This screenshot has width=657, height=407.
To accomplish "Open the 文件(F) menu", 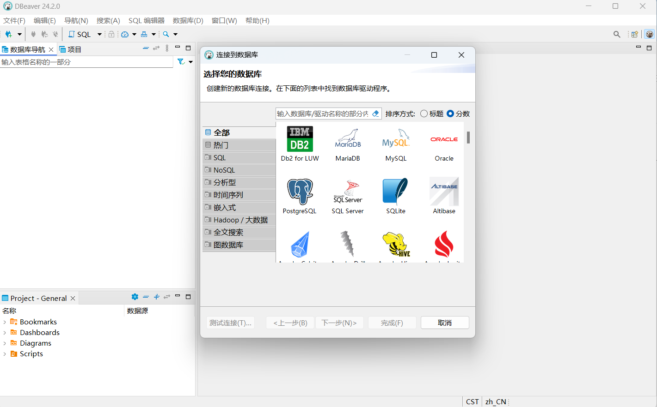I will (14, 21).
